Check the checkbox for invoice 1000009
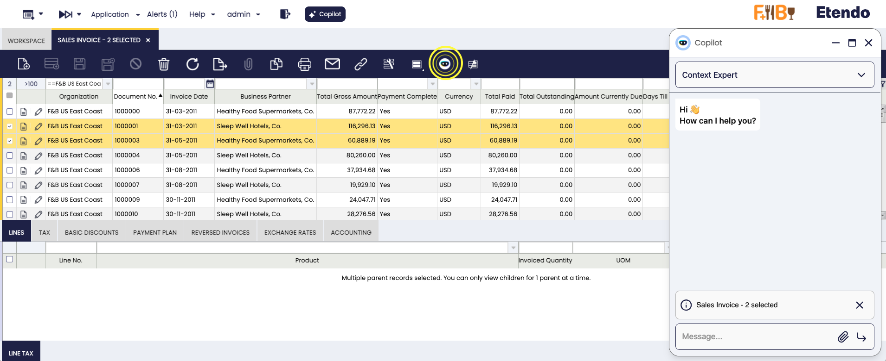Image resolution: width=886 pixels, height=361 pixels. 10,200
